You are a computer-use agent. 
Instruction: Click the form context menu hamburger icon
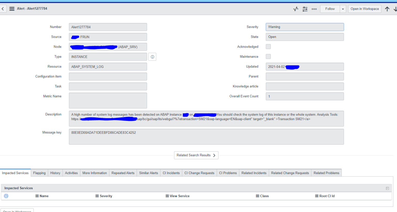coord(12,8)
